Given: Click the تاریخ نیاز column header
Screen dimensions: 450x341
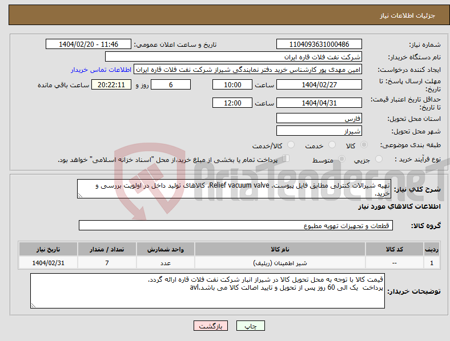Looking at the screenshot, I should [48, 249].
